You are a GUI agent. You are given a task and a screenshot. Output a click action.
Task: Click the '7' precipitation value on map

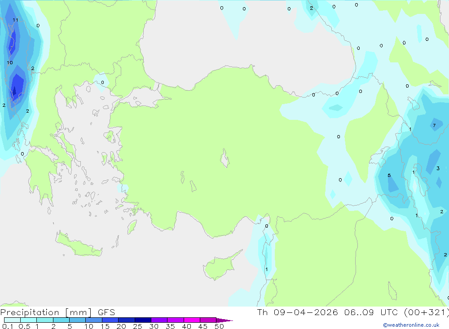coord(434,125)
